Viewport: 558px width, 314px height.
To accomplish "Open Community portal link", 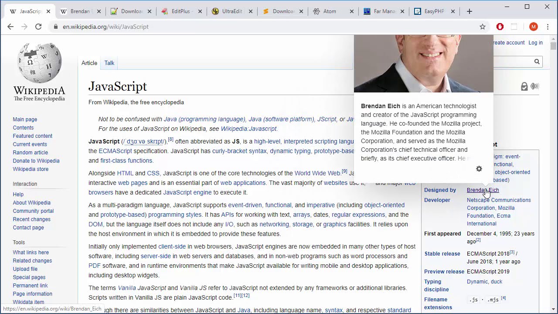I will pyautogui.click(x=33, y=211).
